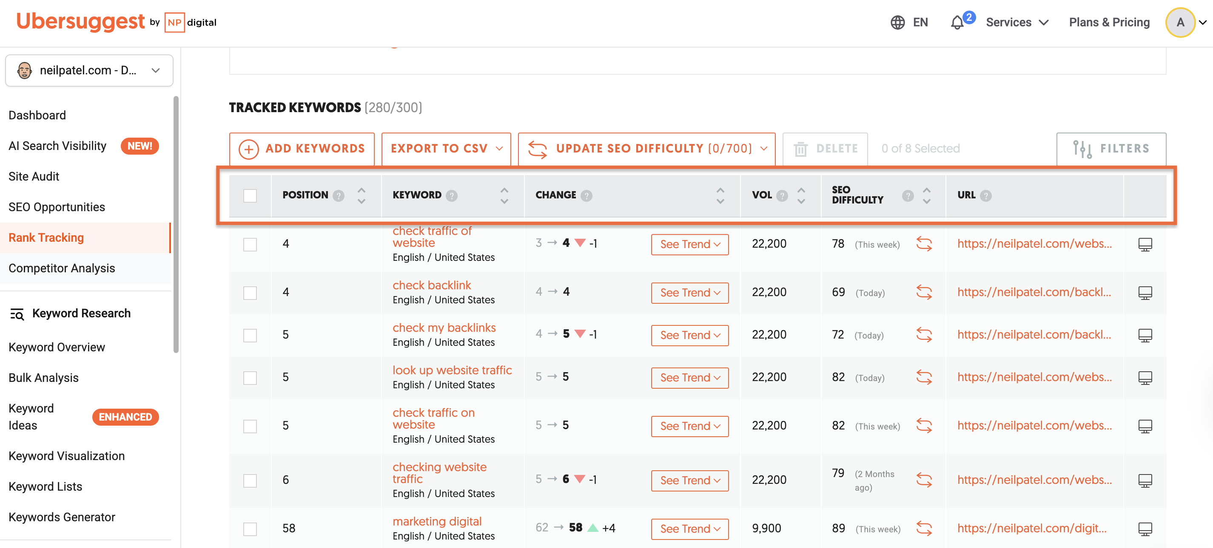Click desktop device icon for check my backlinks
The image size is (1213, 548).
tap(1145, 335)
